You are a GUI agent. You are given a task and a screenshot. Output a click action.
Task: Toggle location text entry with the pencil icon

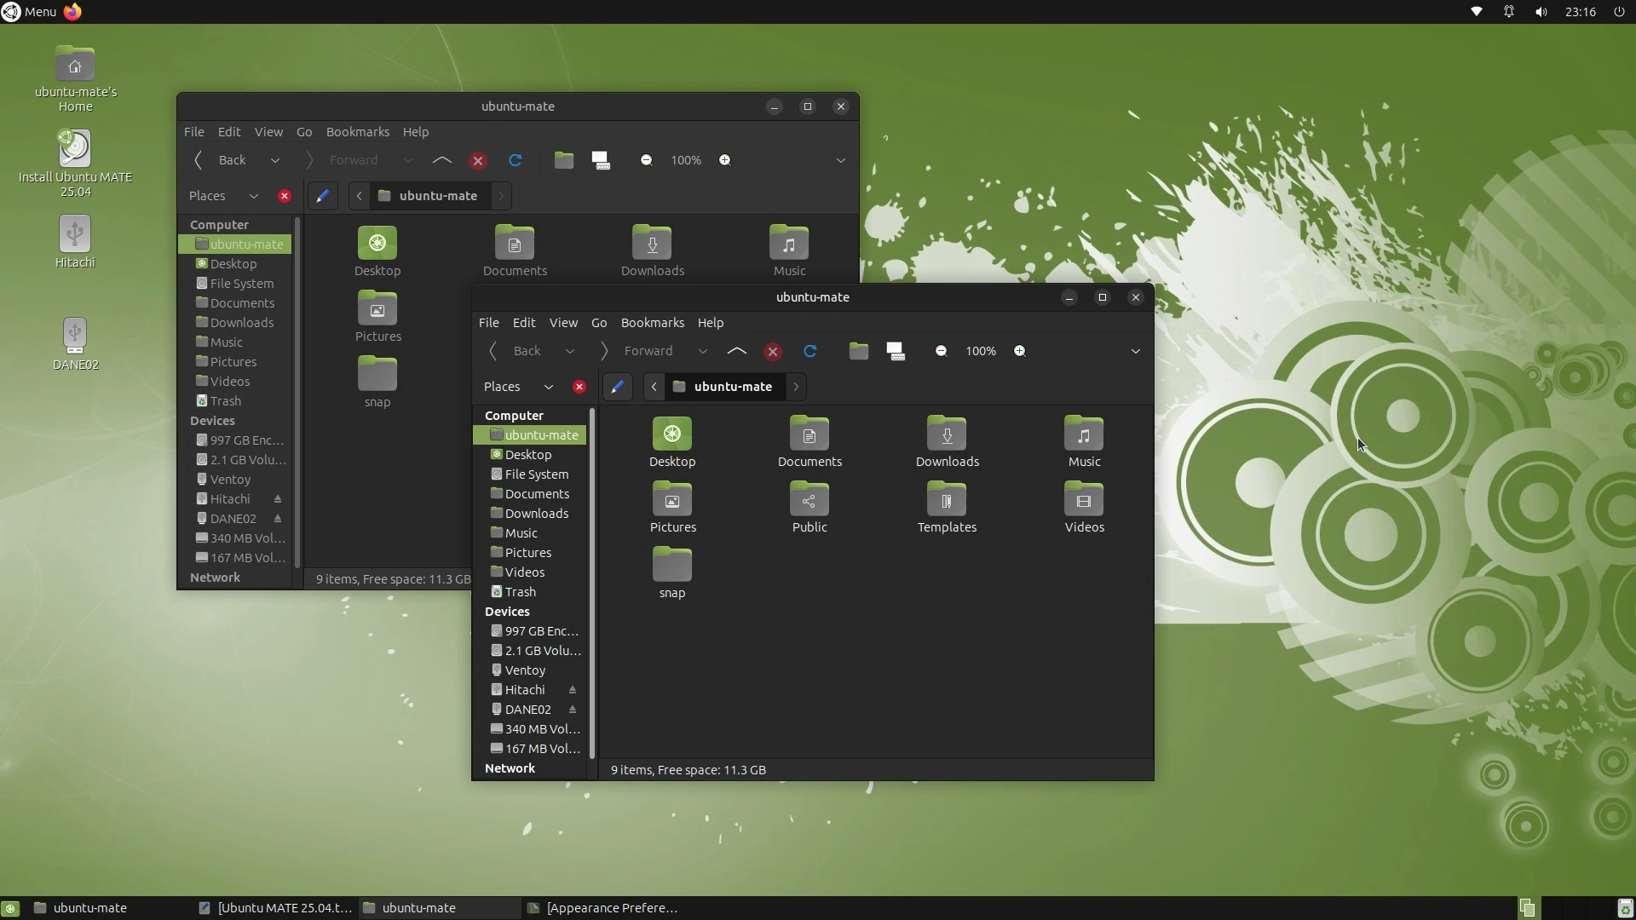pos(618,387)
